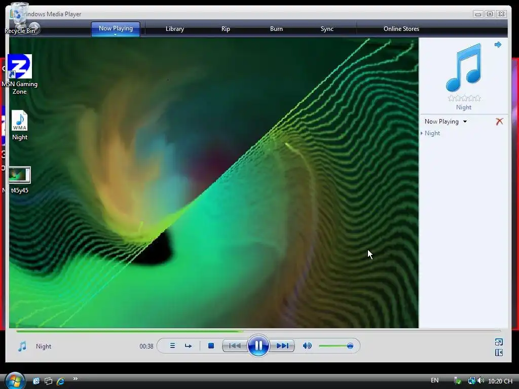Stop playback with the square stop button
The width and height of the screenshot is (519, 389).
211,345
